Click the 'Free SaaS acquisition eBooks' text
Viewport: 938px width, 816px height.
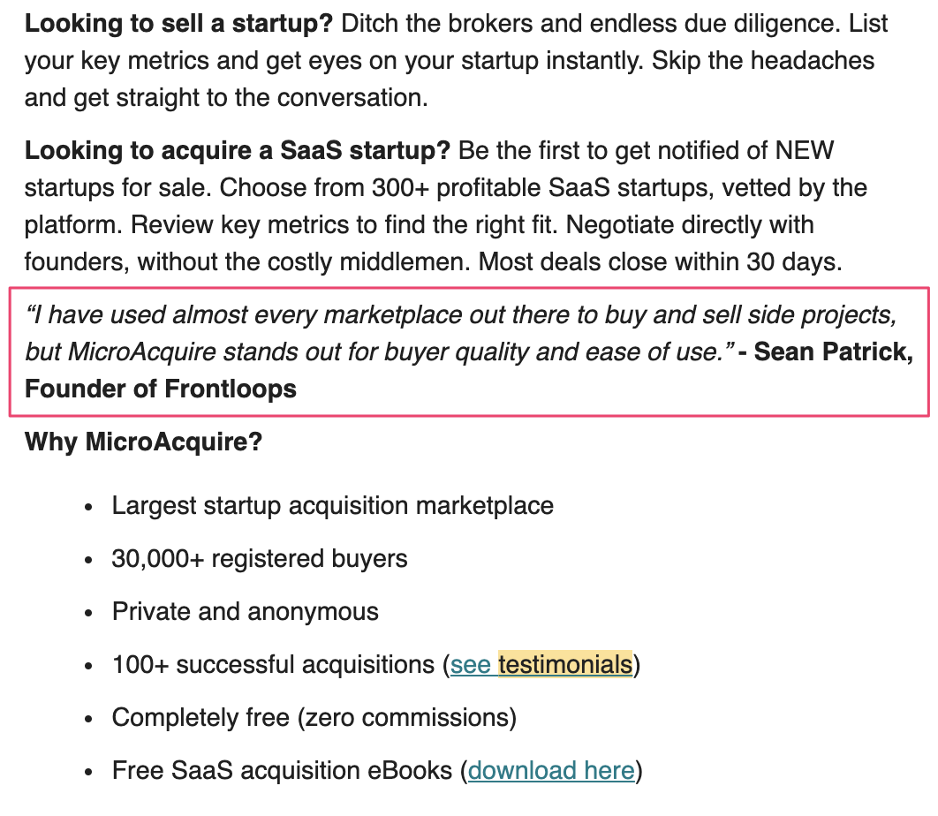coord(283,771)
